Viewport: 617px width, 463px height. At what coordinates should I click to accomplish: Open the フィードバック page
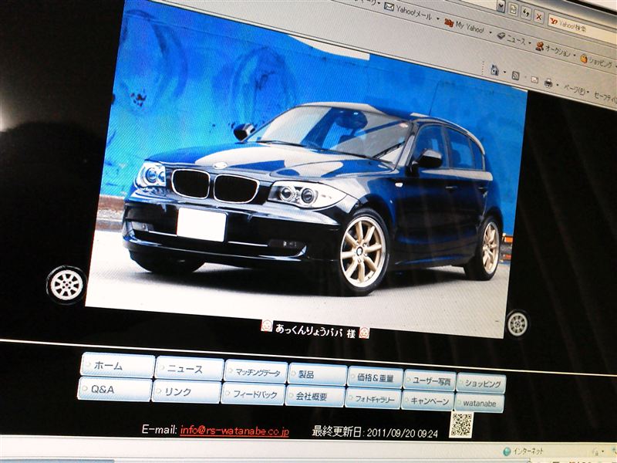253,394
